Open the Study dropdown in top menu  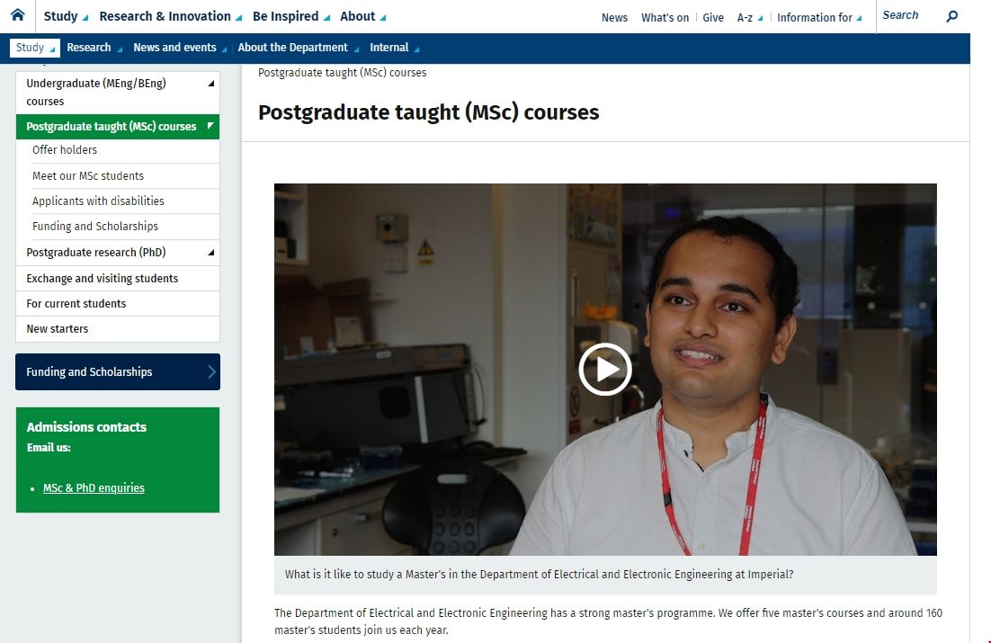click(66, 16)
